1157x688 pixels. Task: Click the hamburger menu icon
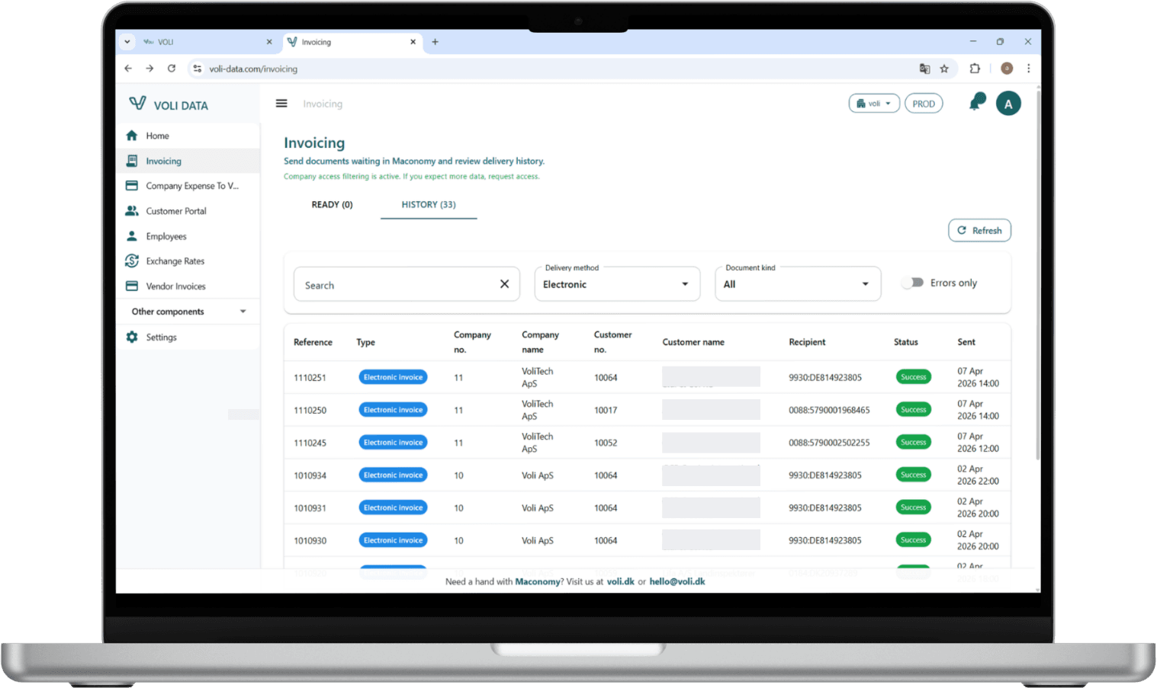point(281,103)
